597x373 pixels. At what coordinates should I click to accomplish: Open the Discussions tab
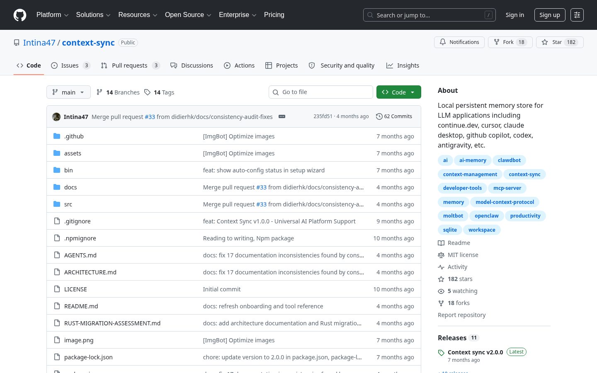tap(192, 65)
